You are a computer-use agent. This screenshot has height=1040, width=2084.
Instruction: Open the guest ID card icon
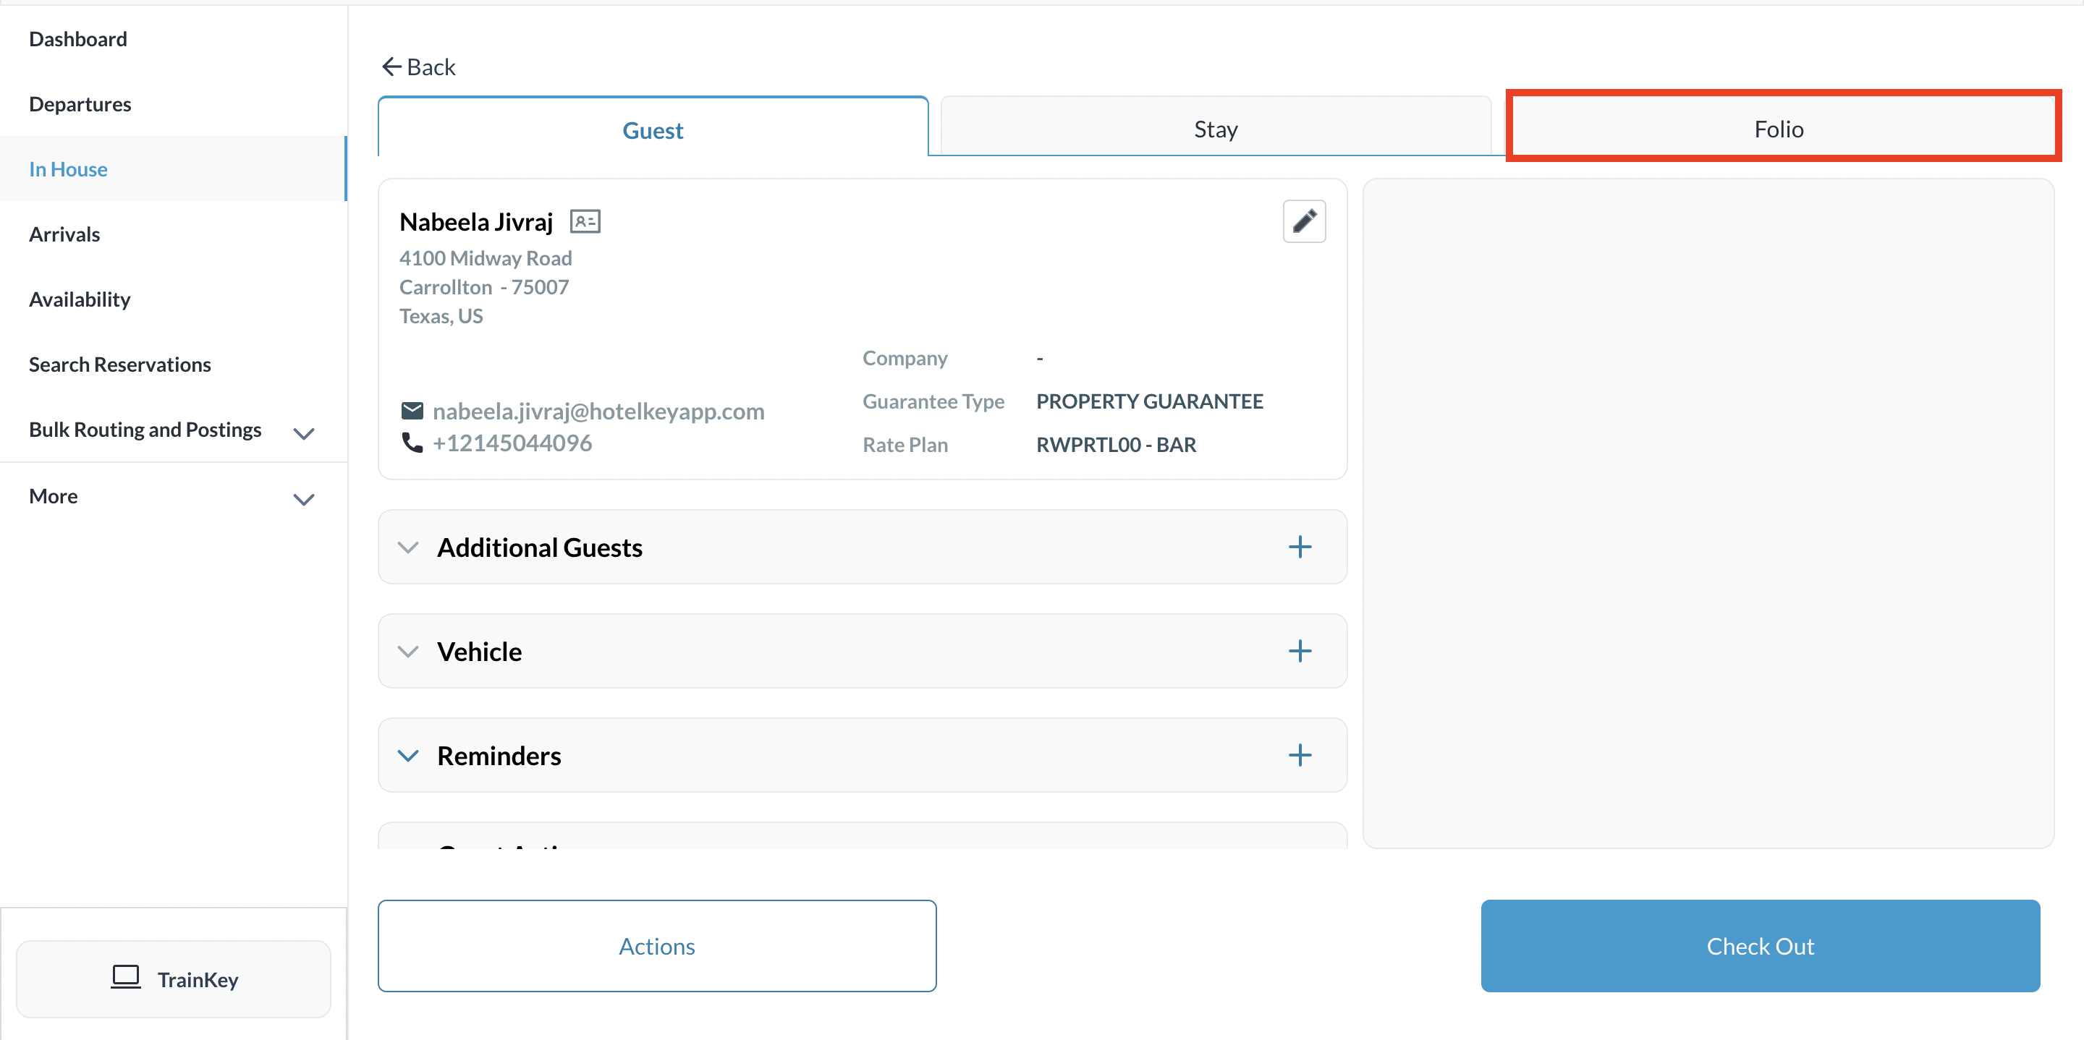(x=584, y=221)
